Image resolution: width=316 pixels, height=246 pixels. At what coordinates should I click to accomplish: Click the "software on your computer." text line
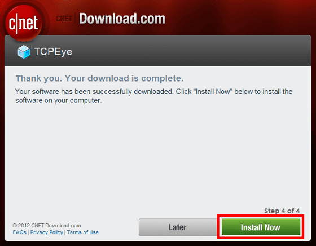pos(59,100)
